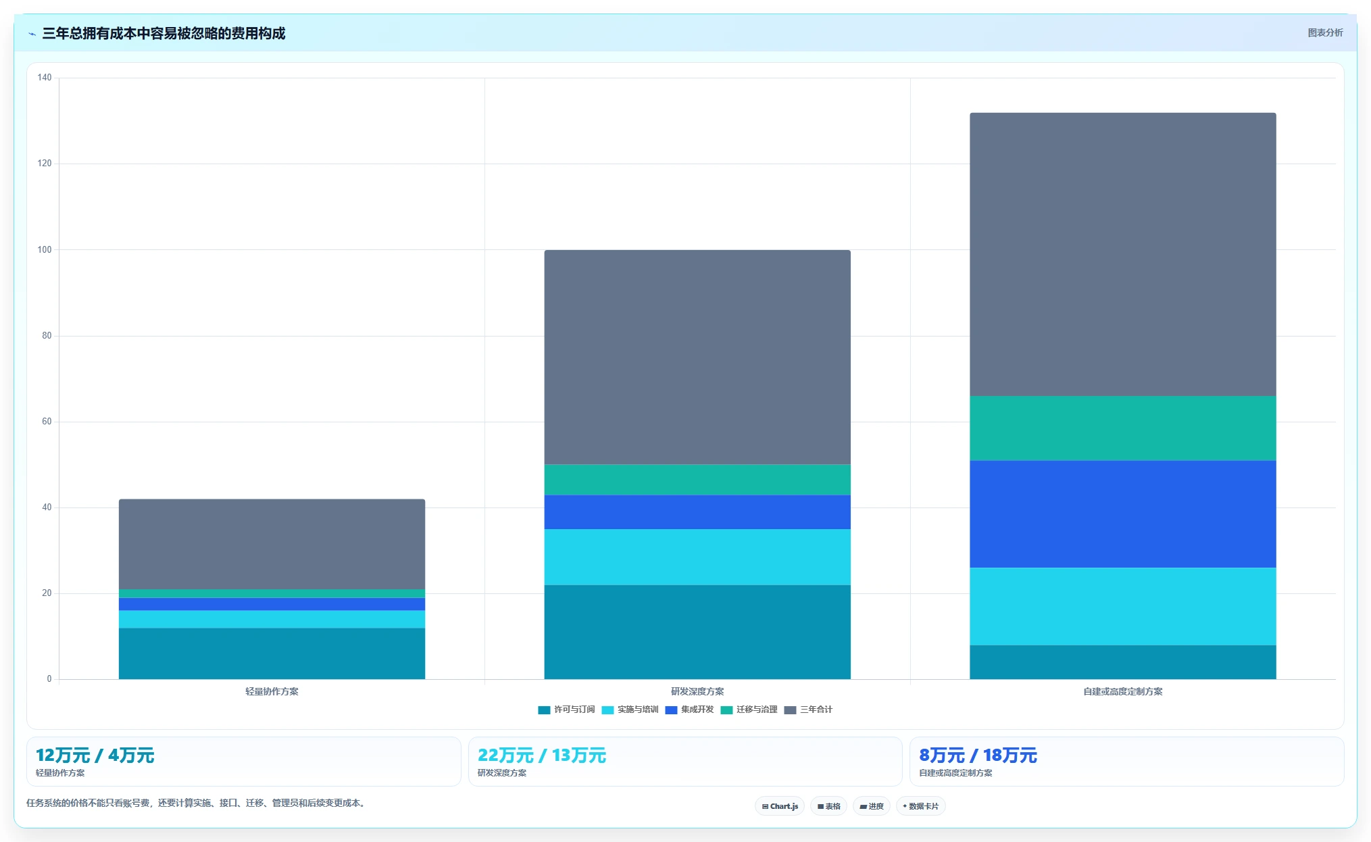The height and width of the screenshot is (842, 1371).
Task: Select the 8万元 / 18万元 data card
Action: click(x=1126, y=762)
